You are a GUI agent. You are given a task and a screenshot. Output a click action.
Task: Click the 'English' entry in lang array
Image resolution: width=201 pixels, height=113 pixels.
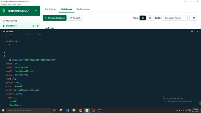pos(14,105)
